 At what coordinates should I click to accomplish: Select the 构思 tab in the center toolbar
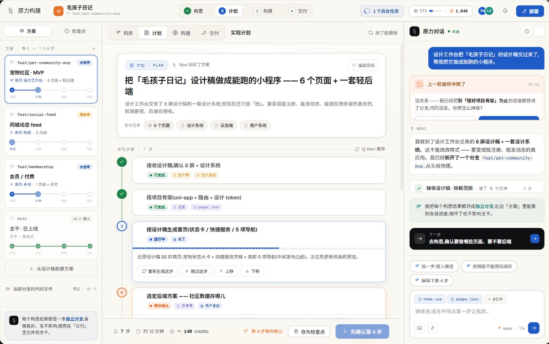coord(124,33)
